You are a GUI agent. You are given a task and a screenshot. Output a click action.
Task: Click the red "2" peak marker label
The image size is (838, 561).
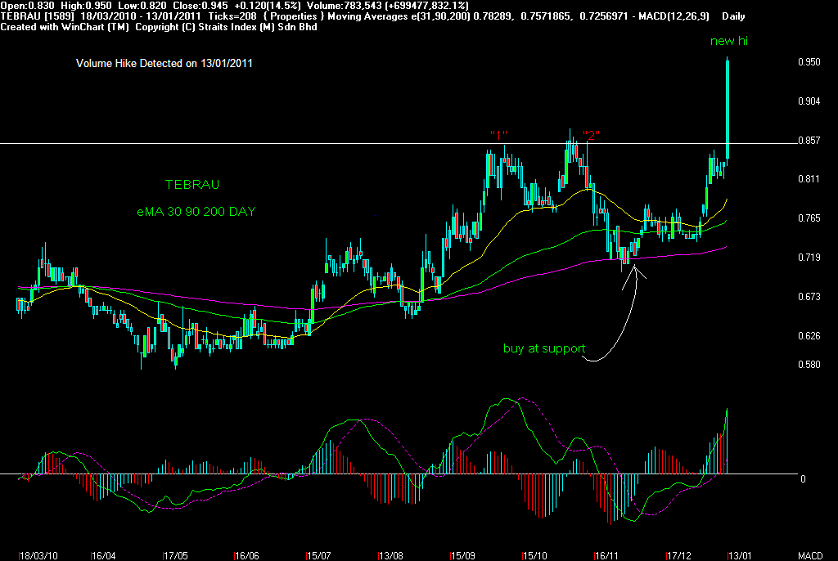coord(591,135)
